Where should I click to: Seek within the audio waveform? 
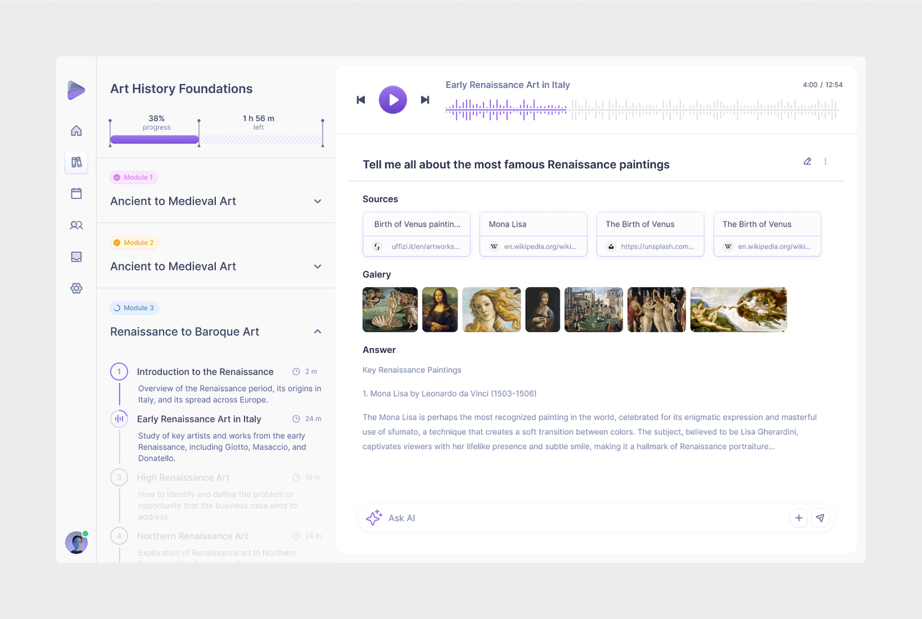click(x=642, y=109)
